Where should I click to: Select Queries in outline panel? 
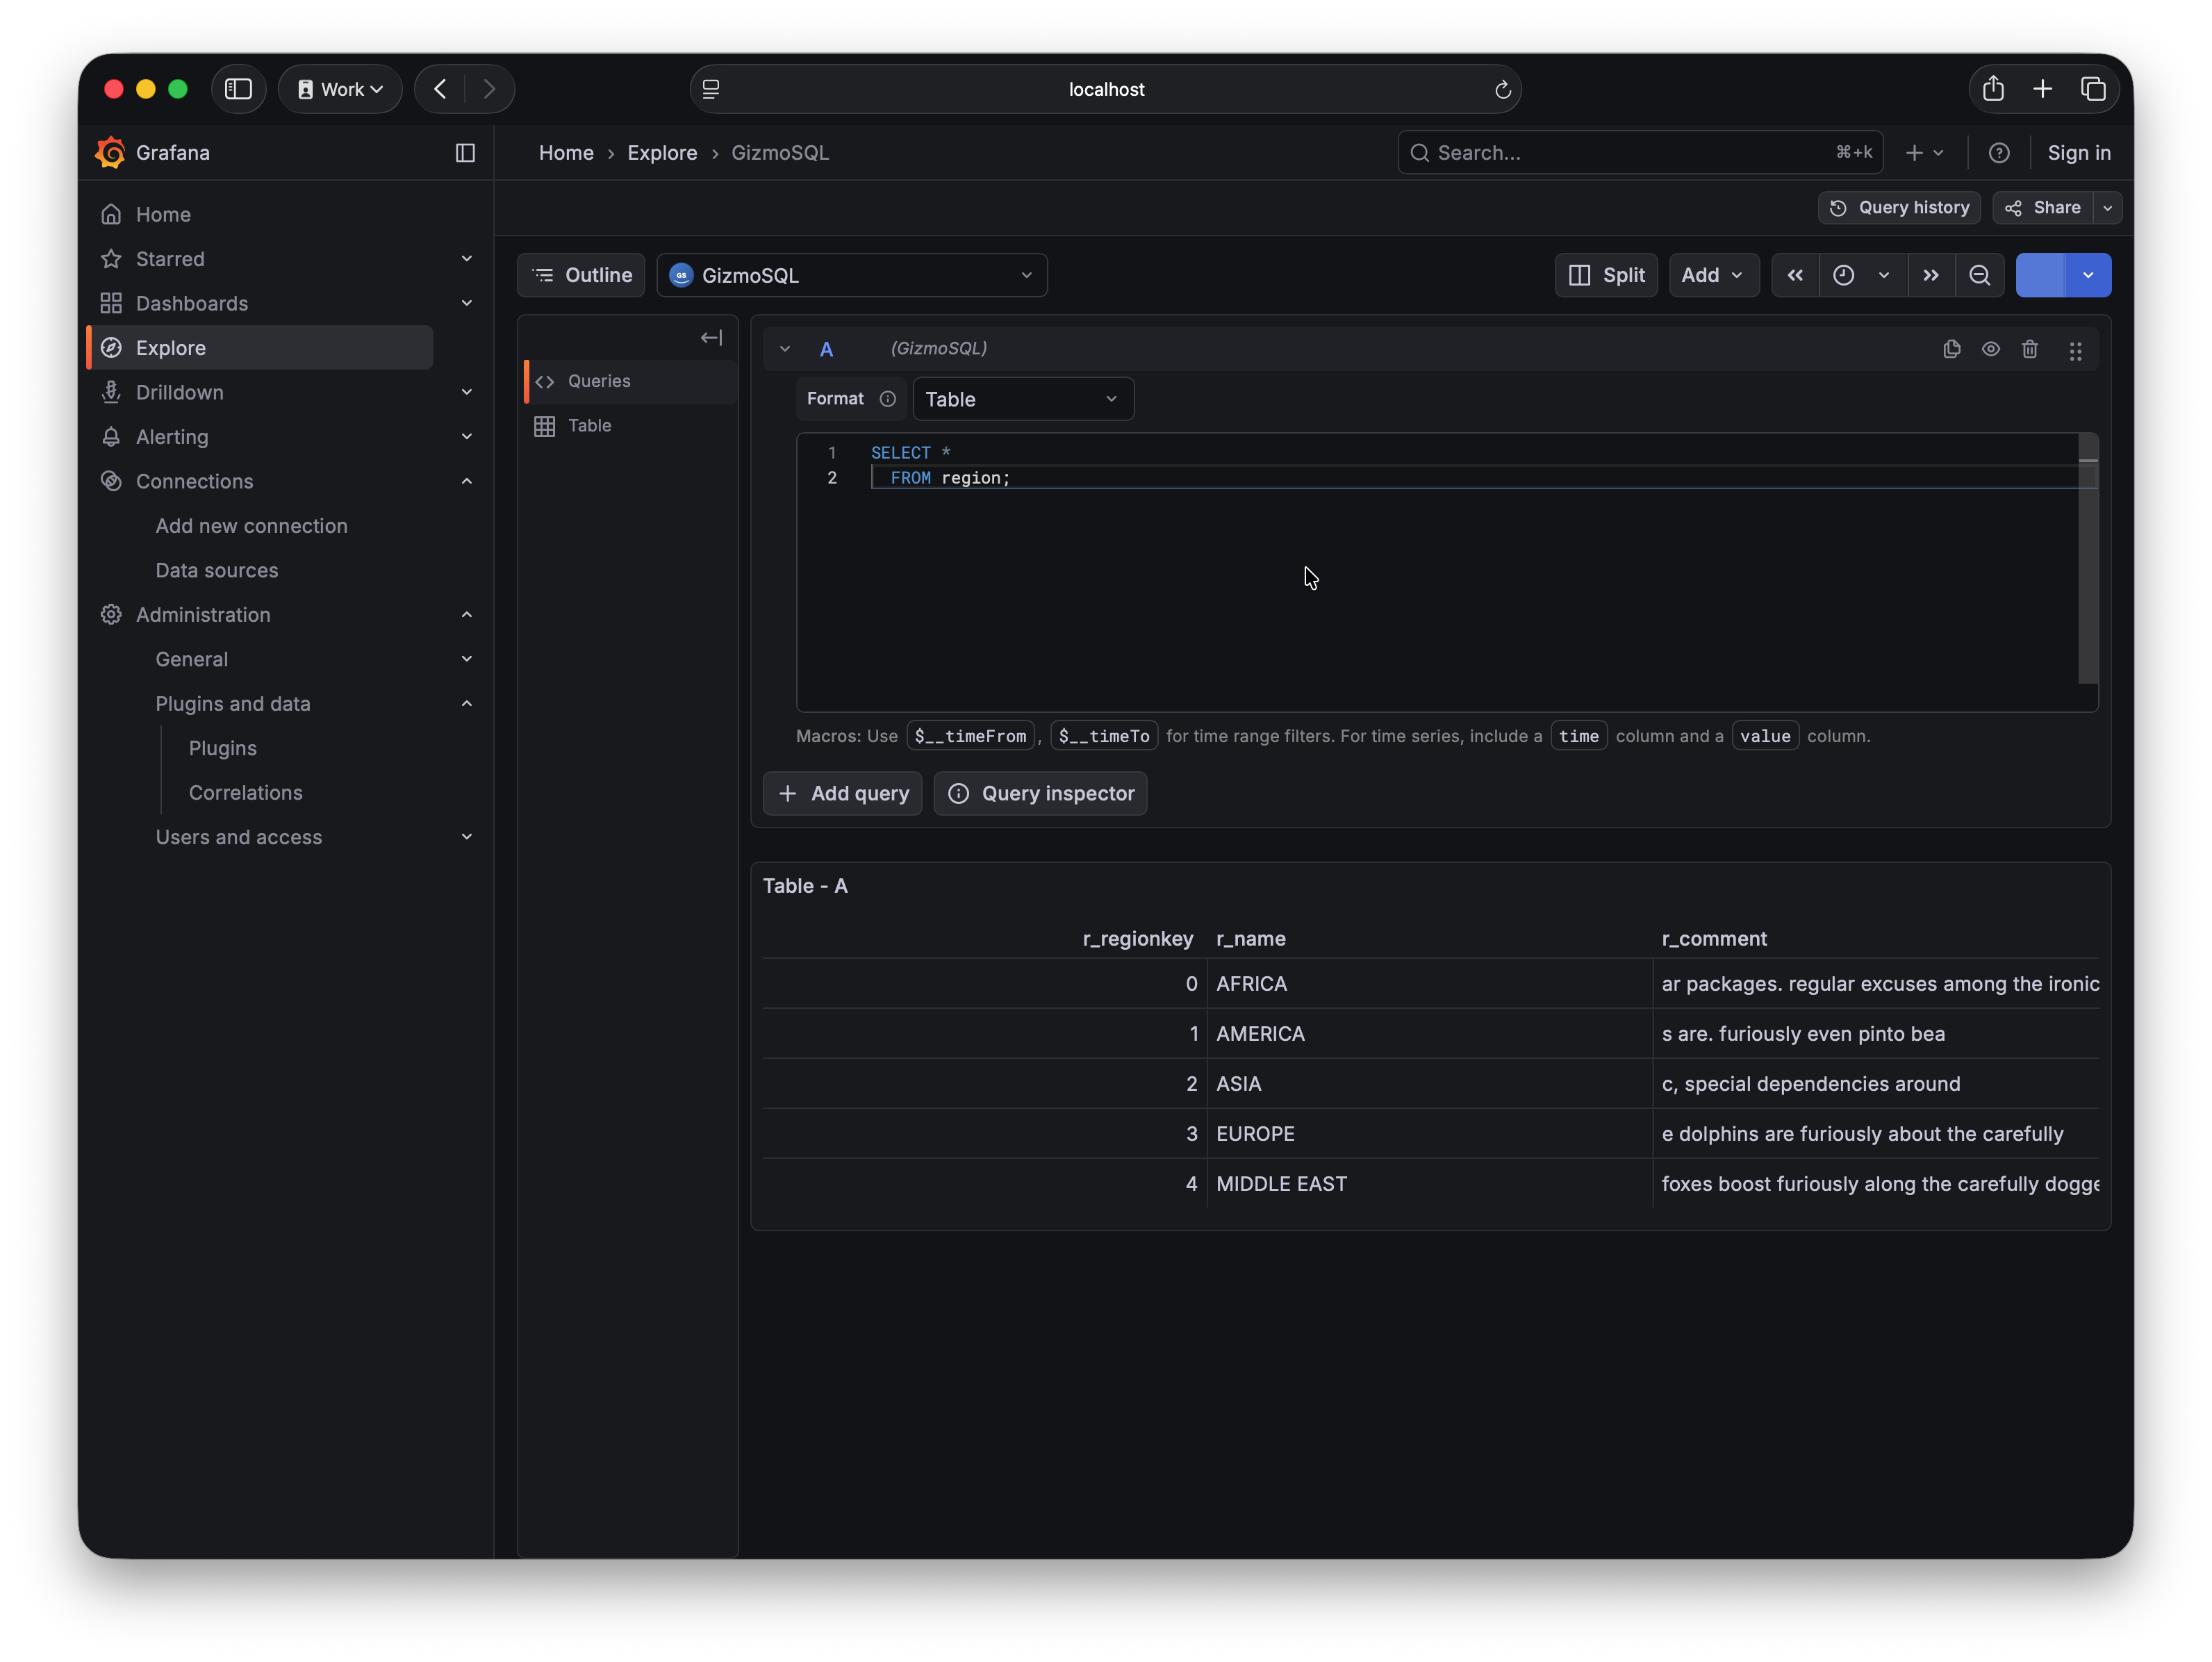coord(630,381)
